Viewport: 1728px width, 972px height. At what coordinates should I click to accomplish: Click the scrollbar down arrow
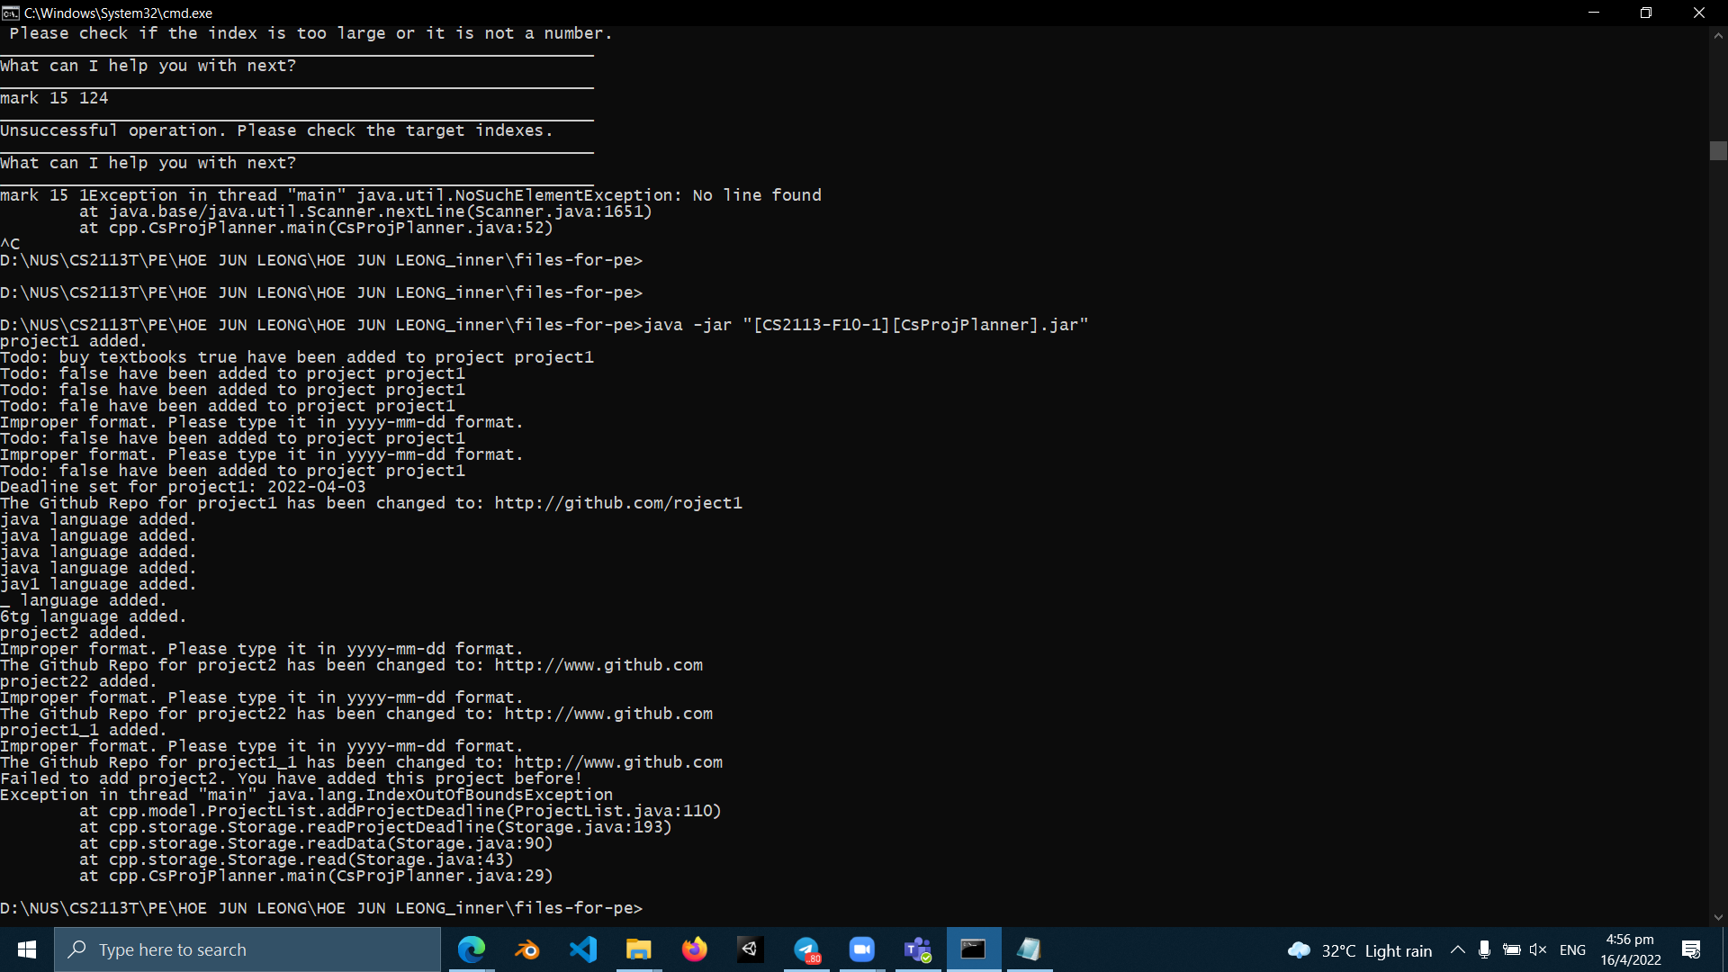[x=1718, y=917]
